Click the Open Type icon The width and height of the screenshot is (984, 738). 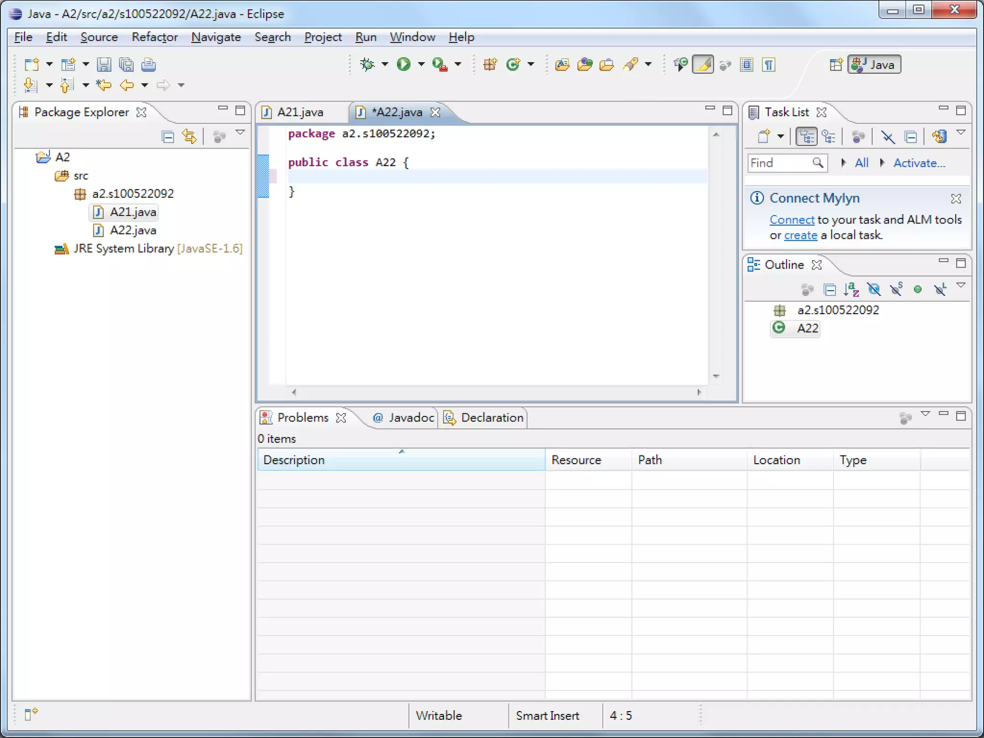click(562, 64)
